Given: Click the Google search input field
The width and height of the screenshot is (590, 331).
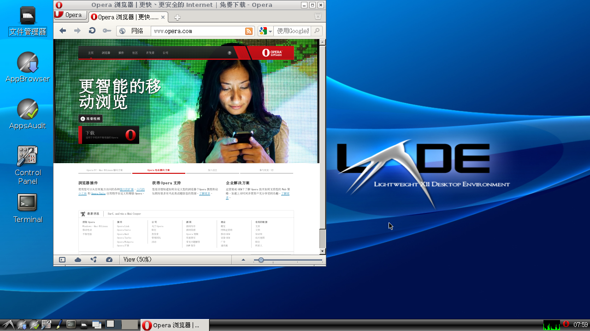Looking at the screenshot, I should point(293,31).
